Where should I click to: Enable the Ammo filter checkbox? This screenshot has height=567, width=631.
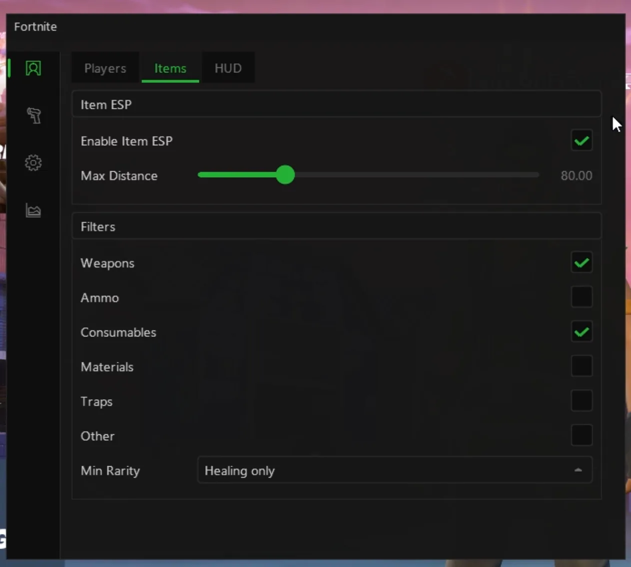[582, 297]
